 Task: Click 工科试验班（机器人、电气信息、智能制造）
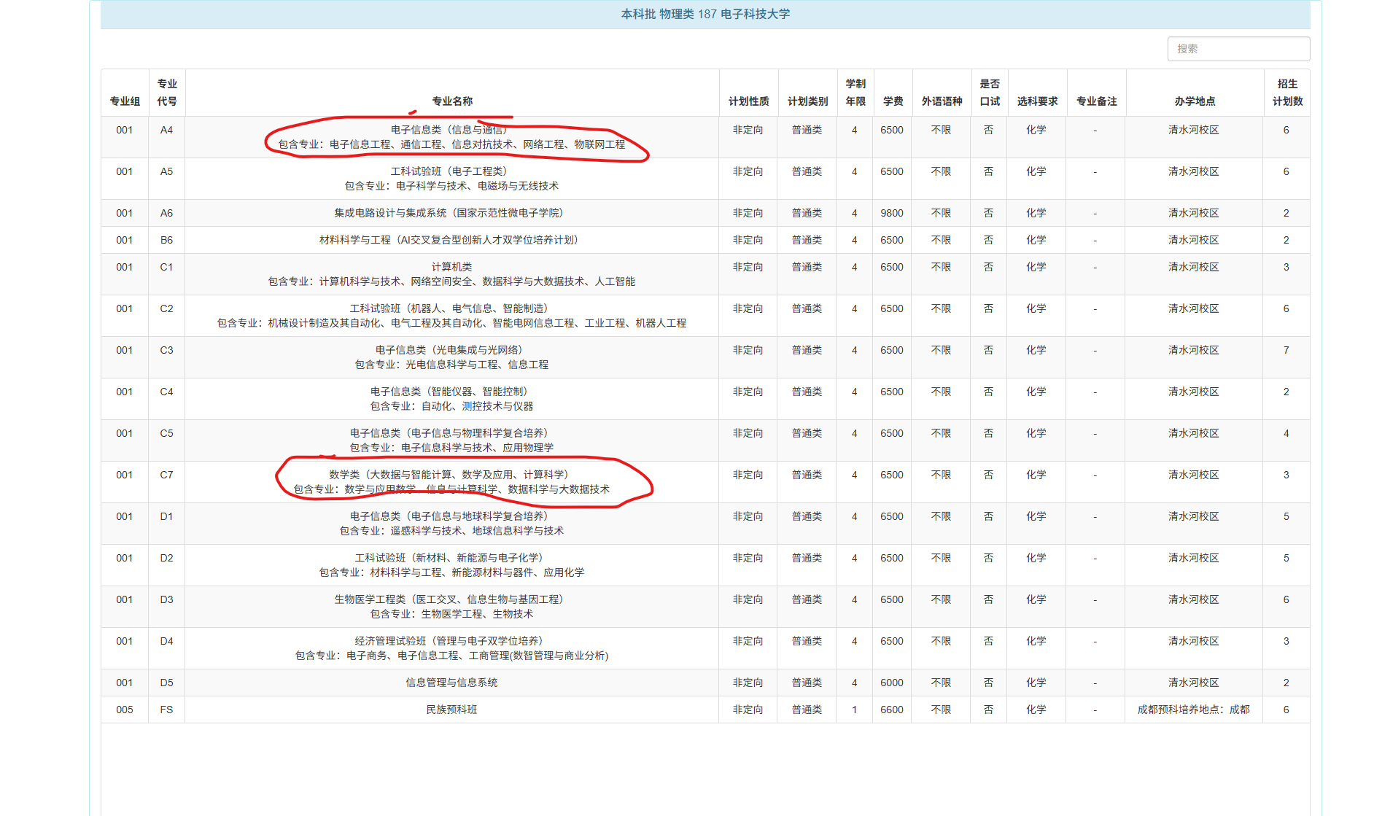(451, 308)
